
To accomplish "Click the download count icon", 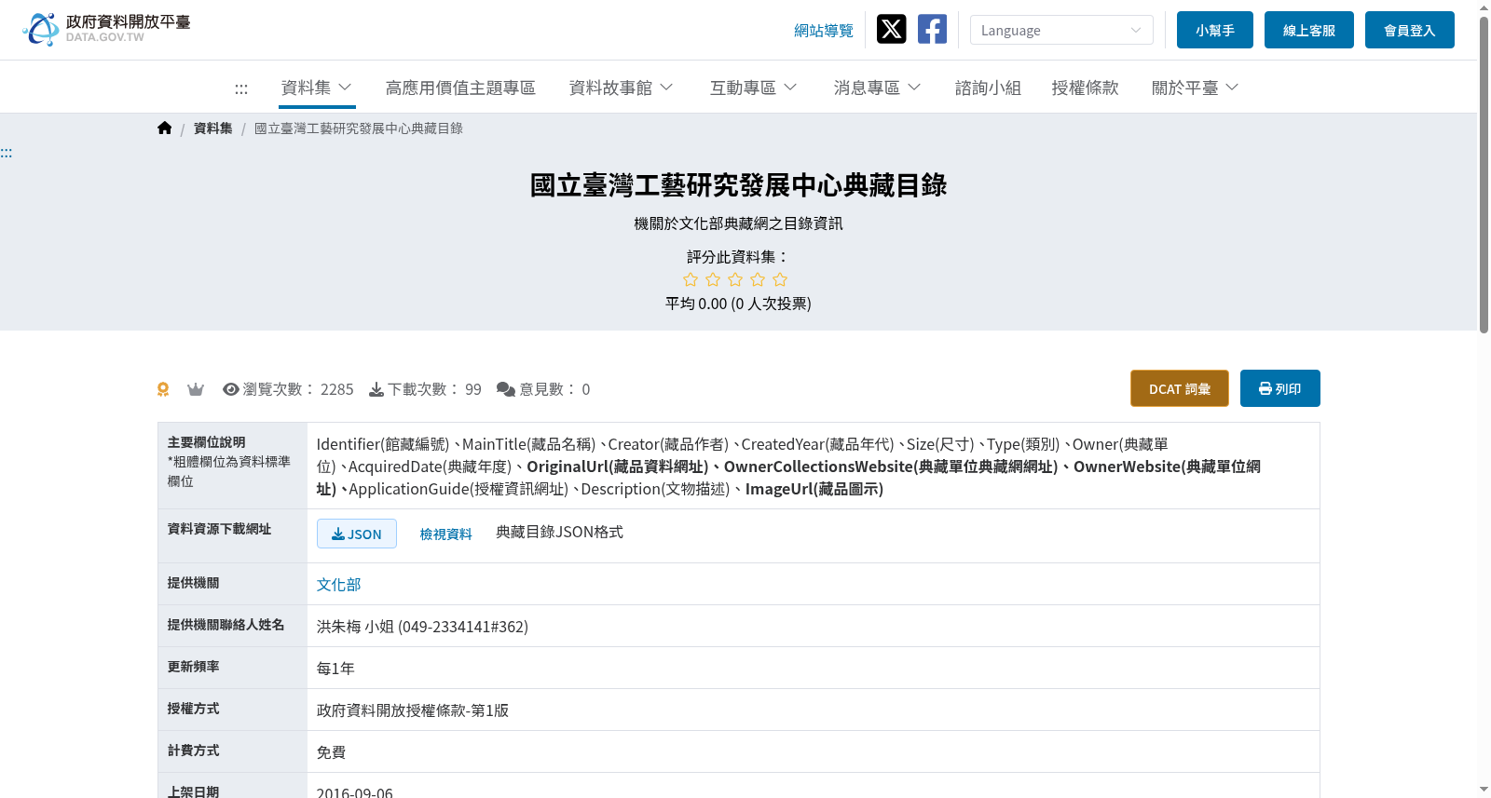I will pos(376,389).
